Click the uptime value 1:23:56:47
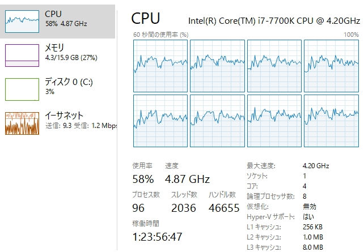This screenshot has width=364, height=252. coord(158,236)
